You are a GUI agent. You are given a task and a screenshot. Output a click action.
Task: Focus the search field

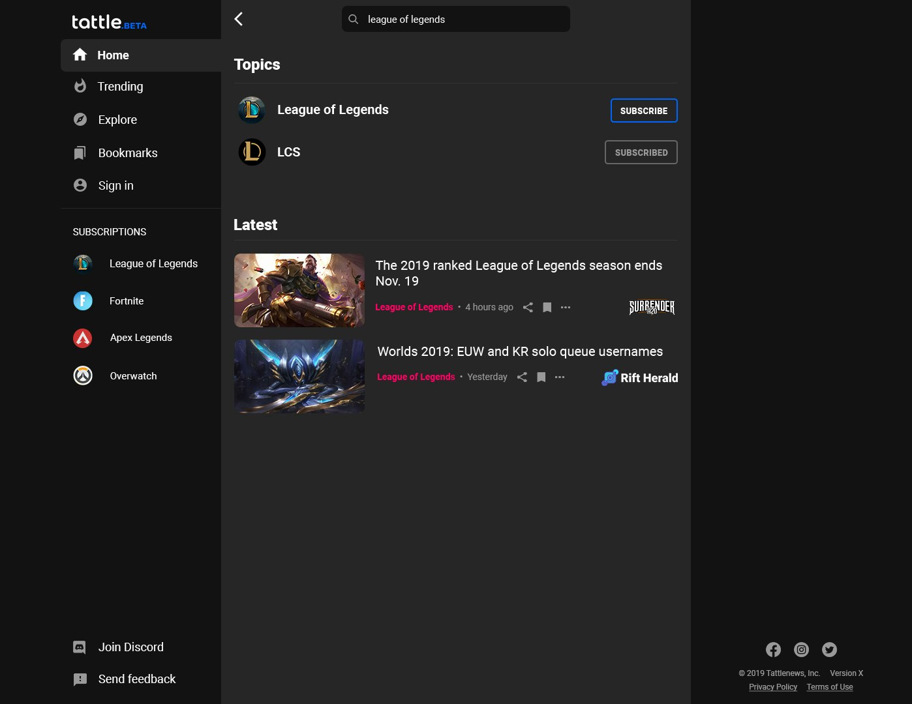pyautogui.click(x=456, y=19)
